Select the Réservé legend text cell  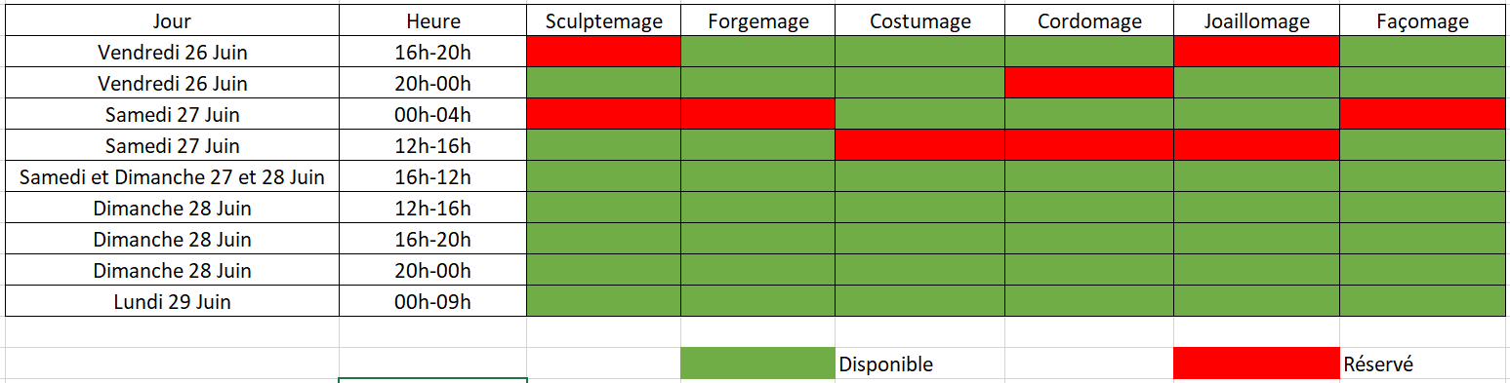(x=1422, y=364)
